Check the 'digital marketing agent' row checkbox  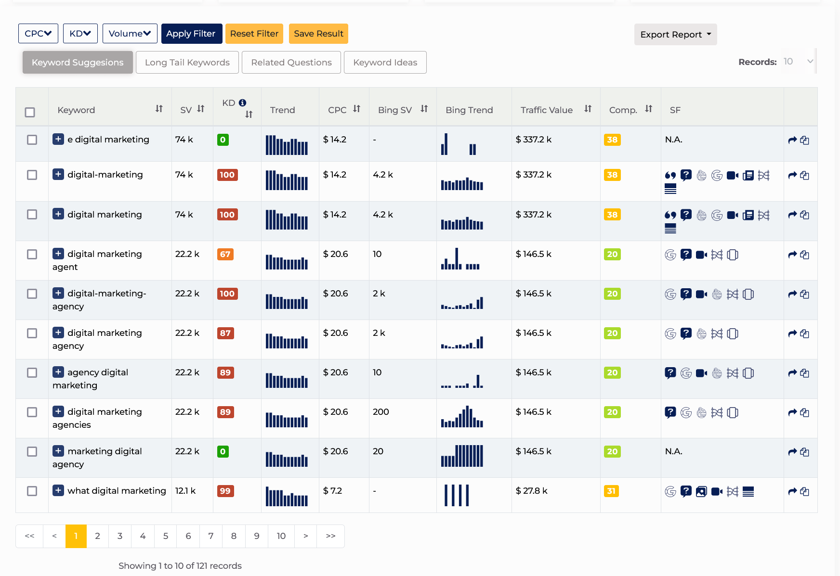32,254
